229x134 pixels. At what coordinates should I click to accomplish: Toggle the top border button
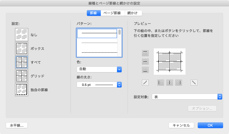(x=145, y=53)
